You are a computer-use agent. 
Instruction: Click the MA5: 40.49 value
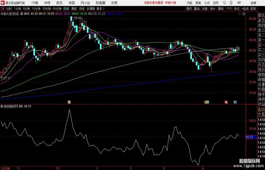(x=31, y=14)
